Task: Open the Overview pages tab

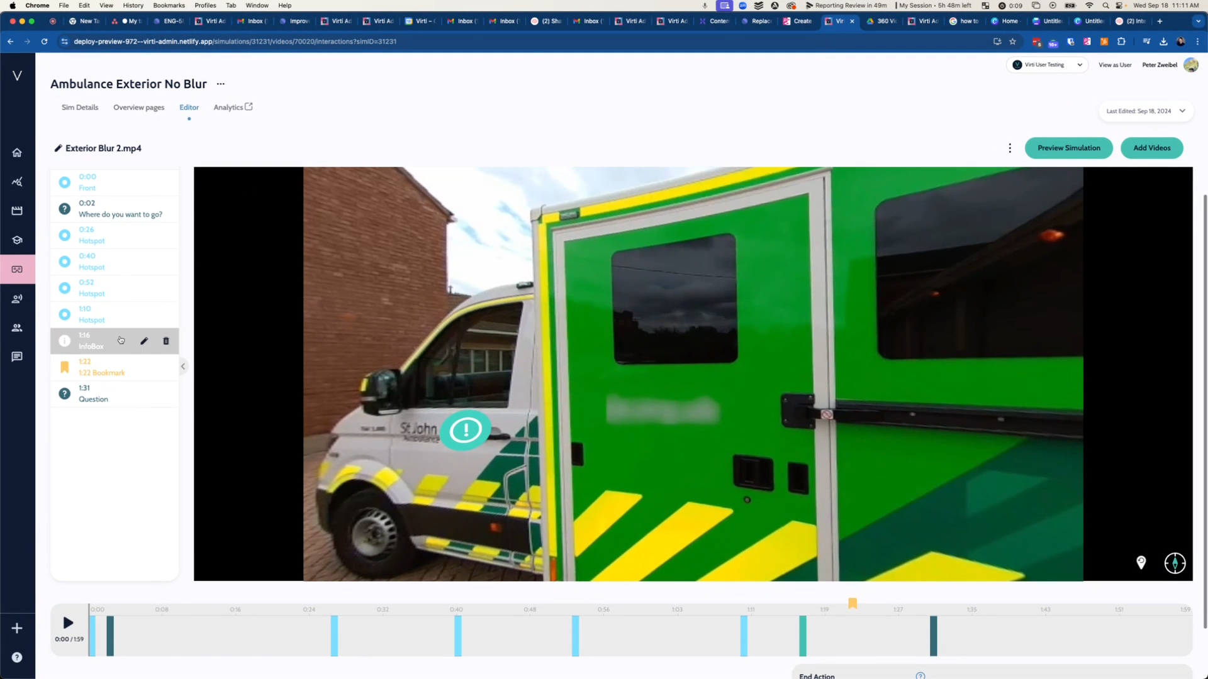Action: pyautogui.click(x=138, y=108)
